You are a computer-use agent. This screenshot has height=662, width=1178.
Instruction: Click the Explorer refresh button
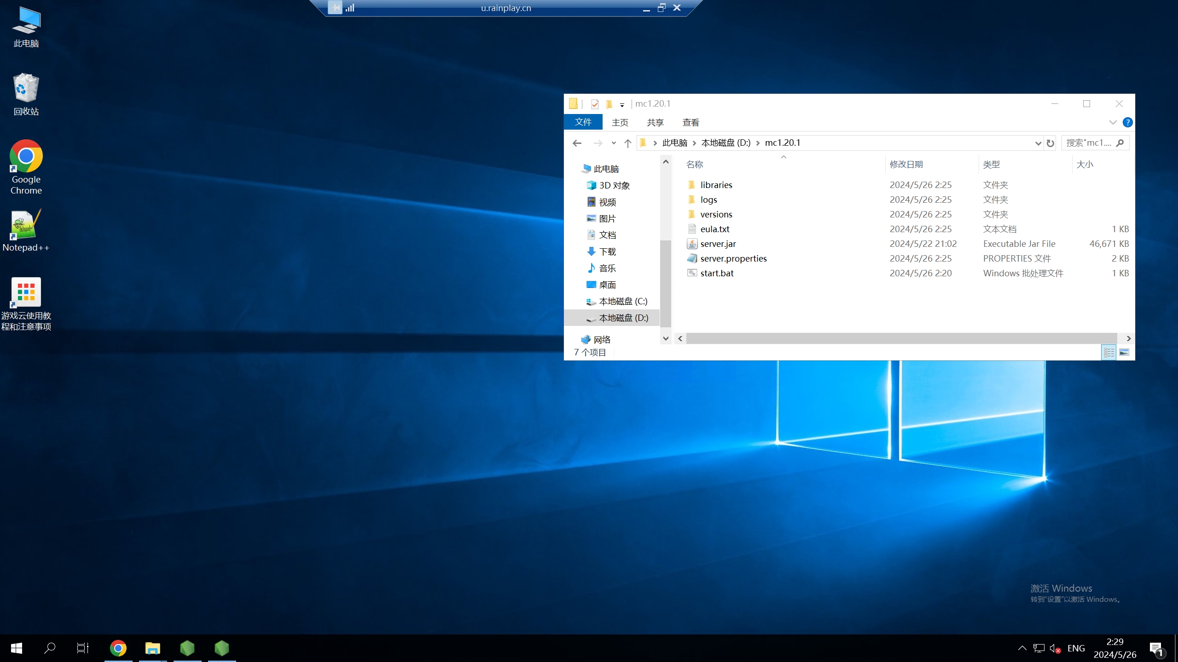[x=1050, y=143]
